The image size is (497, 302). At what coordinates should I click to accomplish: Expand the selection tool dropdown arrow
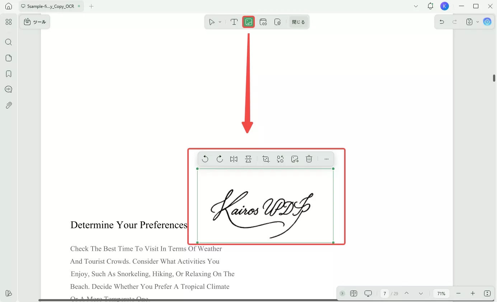[x=220, y=22]
